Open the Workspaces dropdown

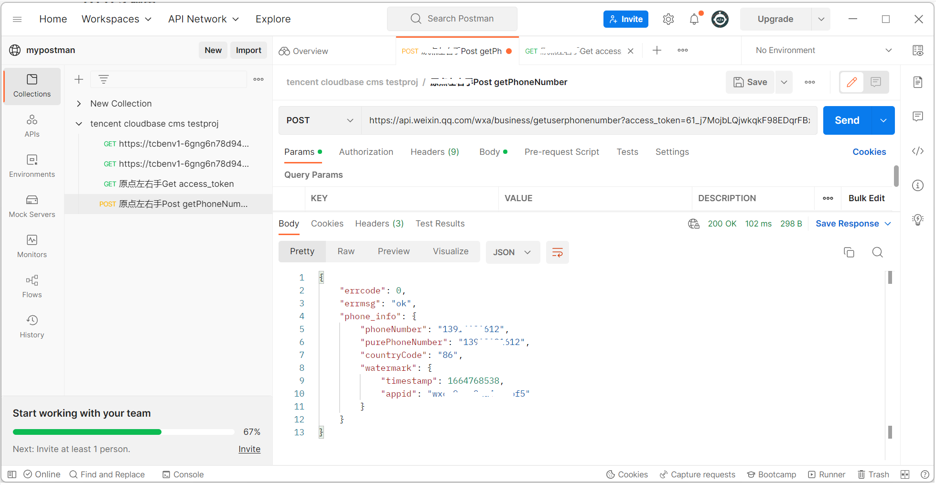(117, 19)
